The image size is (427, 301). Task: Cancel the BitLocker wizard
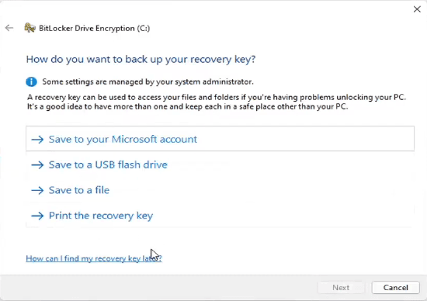pos(395,287)
